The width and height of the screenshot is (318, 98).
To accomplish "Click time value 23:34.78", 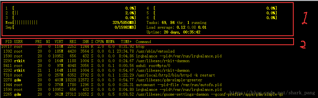I will (125, 51).
